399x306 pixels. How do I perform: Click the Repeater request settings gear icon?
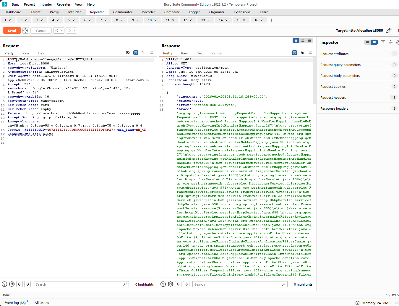pyautogui.click(x=26, y=30)
